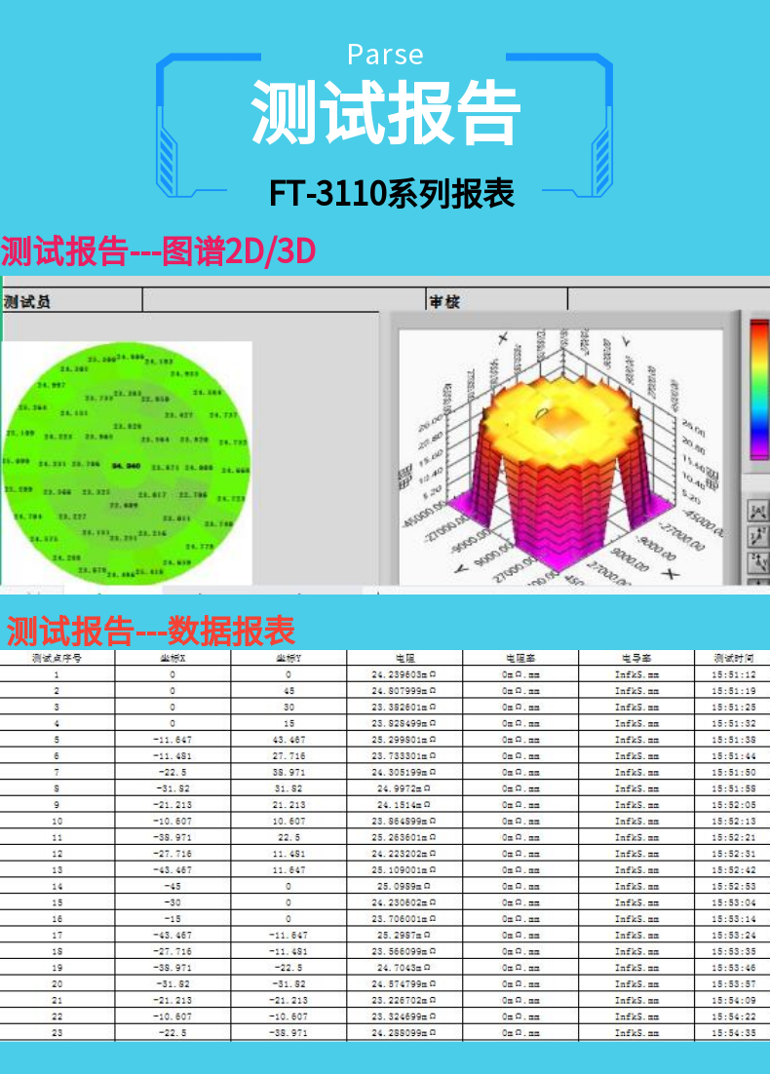Select the 测试时间 column header
The image size is (770, 1074).
coord(734,658)
